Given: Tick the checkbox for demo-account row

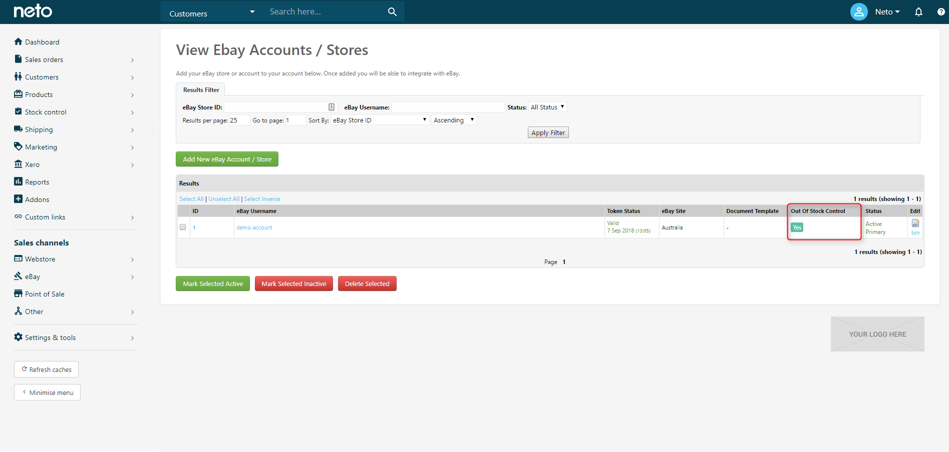Looking at the screenshot, I should [x=183, y=227].
